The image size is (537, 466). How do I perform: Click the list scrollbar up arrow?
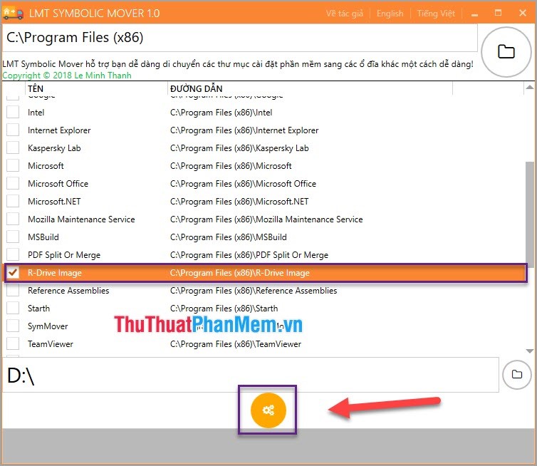pos(529,88)
